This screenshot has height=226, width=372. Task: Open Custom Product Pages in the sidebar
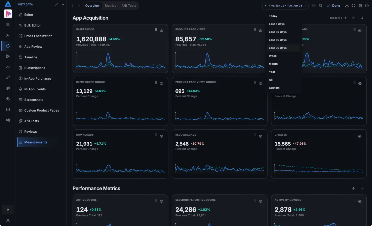pyautogui.click(x=41, y=110)
